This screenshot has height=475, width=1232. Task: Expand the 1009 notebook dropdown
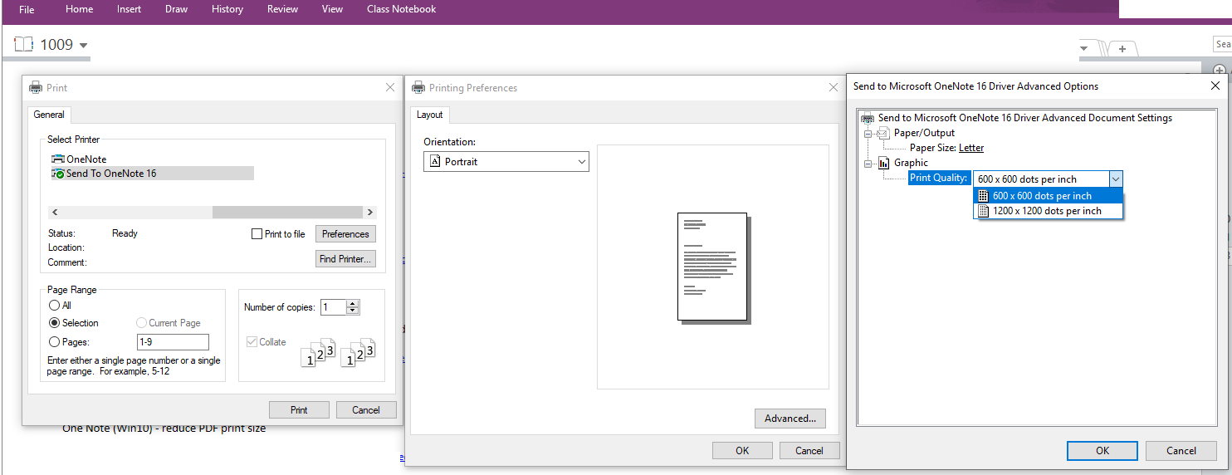point(83,46)
